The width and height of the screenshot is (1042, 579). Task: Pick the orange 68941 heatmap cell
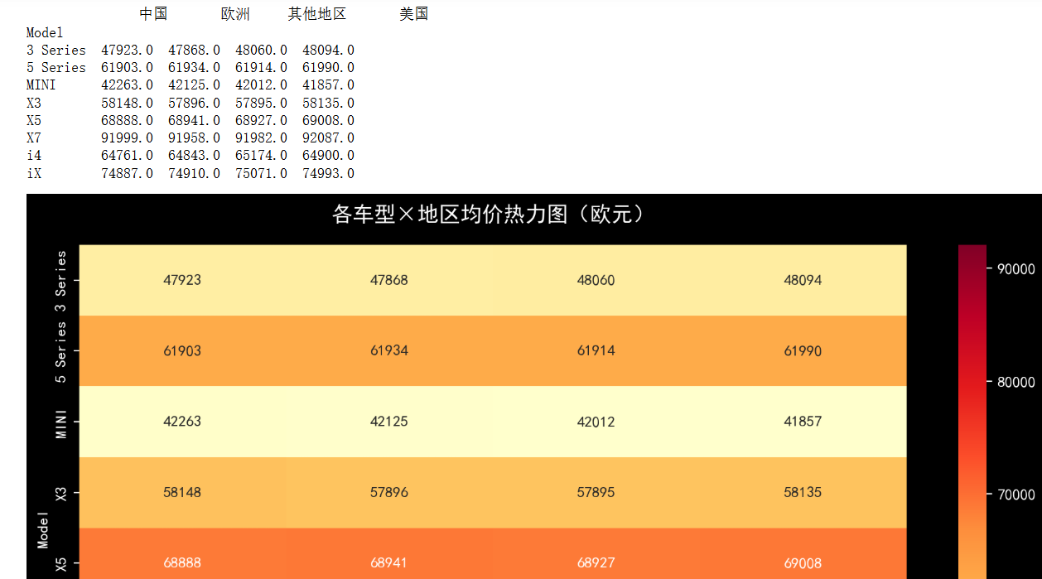388,562
